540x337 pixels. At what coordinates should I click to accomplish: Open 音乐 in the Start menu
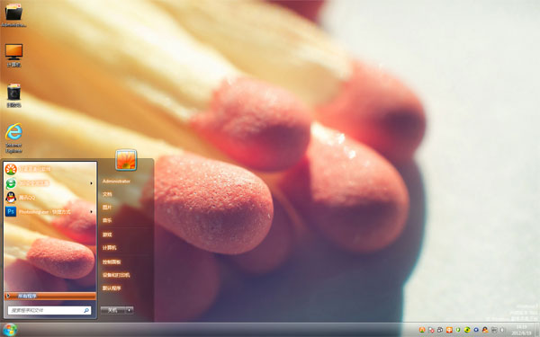[x=107, y=220]
